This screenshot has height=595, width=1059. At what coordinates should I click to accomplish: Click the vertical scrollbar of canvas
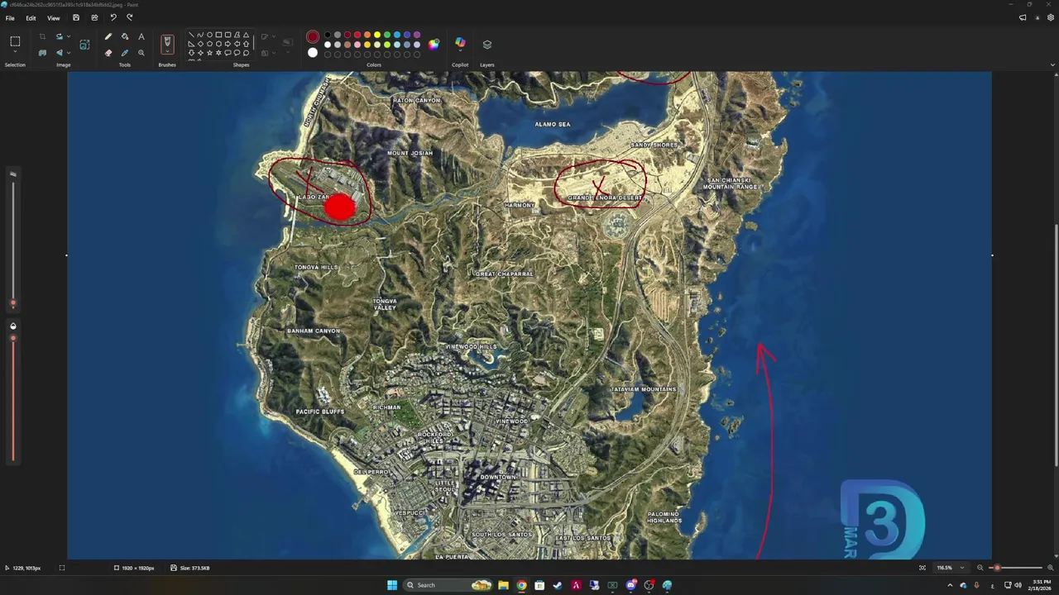1056,345
